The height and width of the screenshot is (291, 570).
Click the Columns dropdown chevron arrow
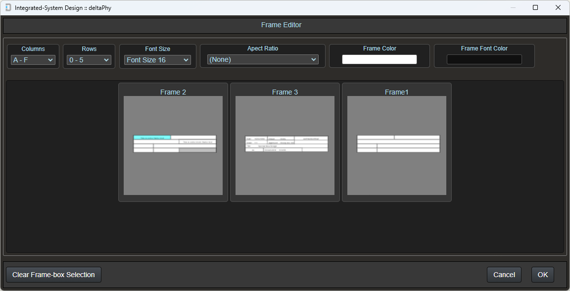(x=51, y=59)
